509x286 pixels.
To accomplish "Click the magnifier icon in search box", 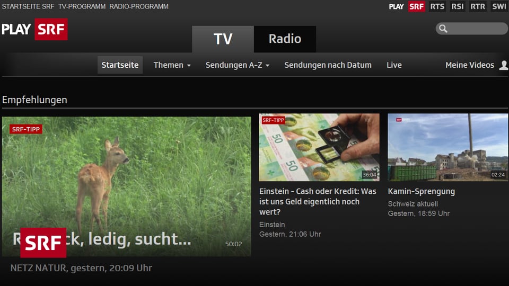I will [443, 29].
